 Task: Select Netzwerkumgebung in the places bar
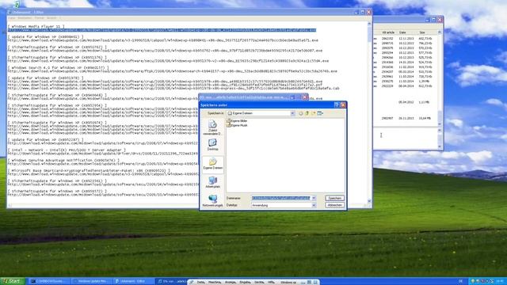[213, 200]
